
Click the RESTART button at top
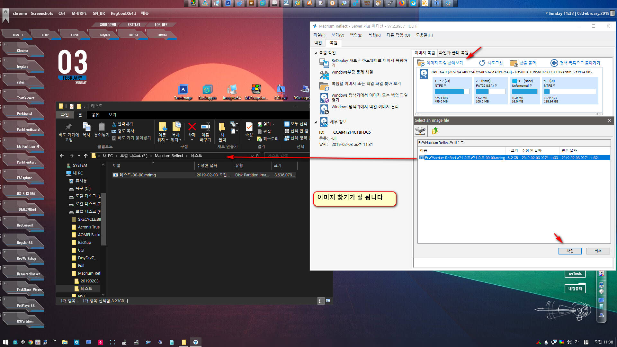(x=134, y=25)
